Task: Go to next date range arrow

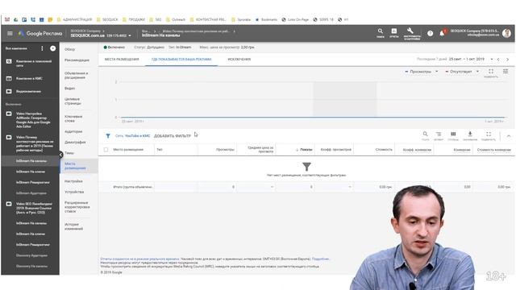Action: click(507, 60)
